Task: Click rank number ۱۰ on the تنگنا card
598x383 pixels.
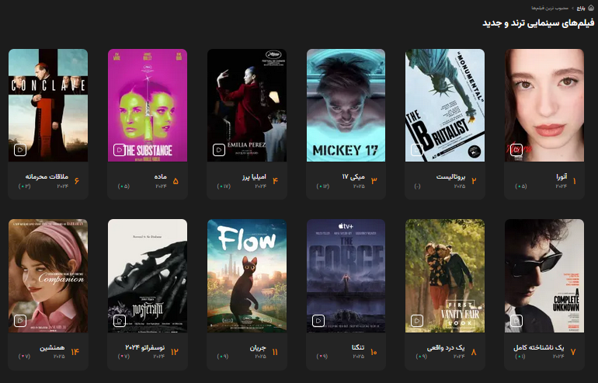Action: tap(374, 352)
